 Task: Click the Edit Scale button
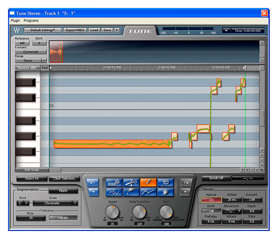click(32, 170)
